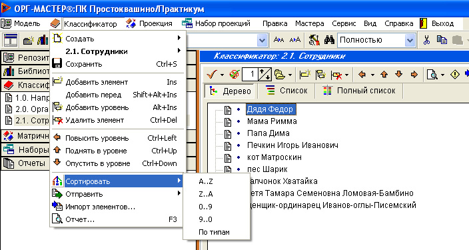Image resolution: width=469 pixels, height=250 pixels.
Task: Choose Отчет… menu entry
Action: coord(117,219)
